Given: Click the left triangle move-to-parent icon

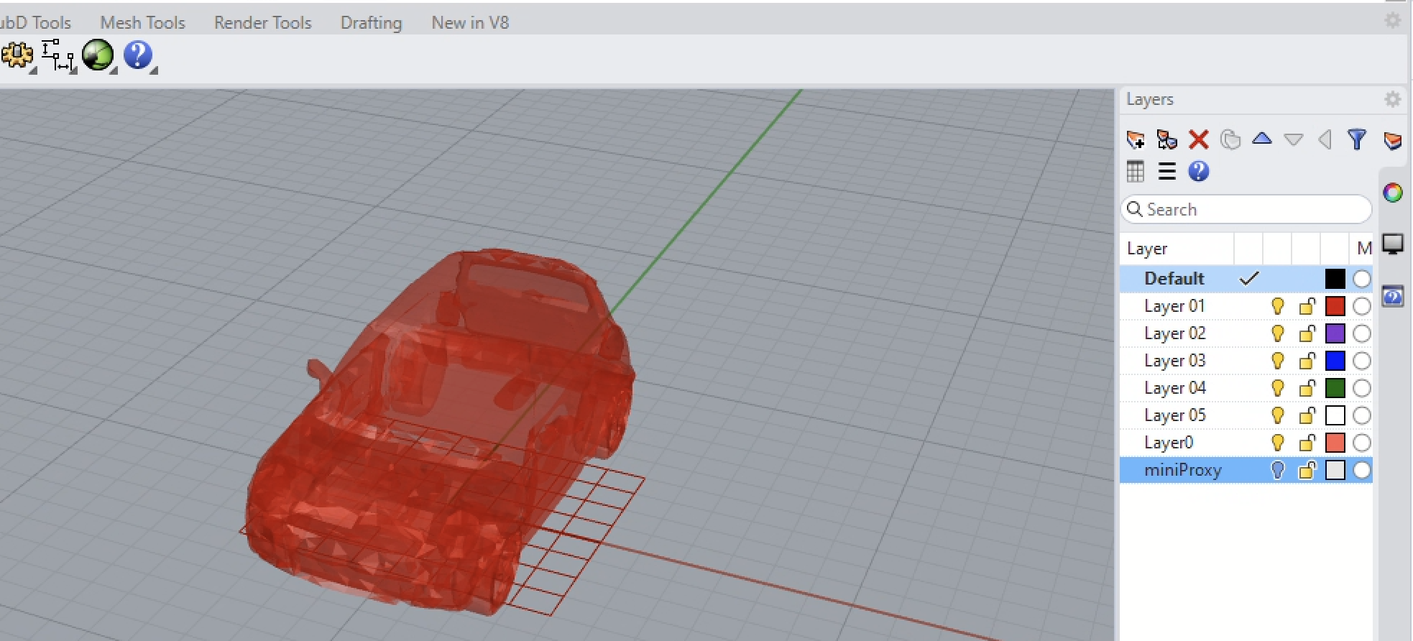Looking at the screenshot, I should (1325, 139).
